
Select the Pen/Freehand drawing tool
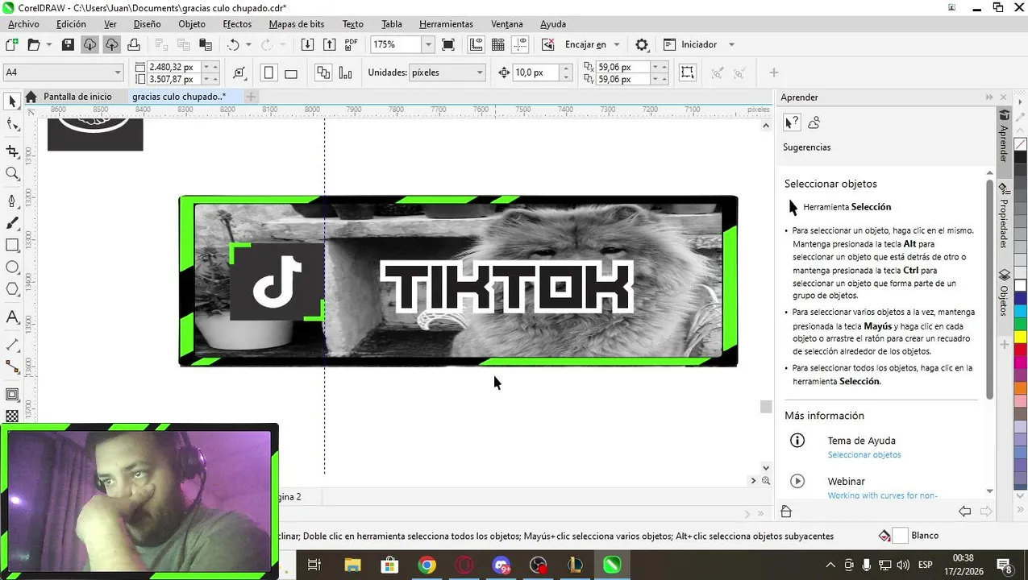click(x=12, y=201)
